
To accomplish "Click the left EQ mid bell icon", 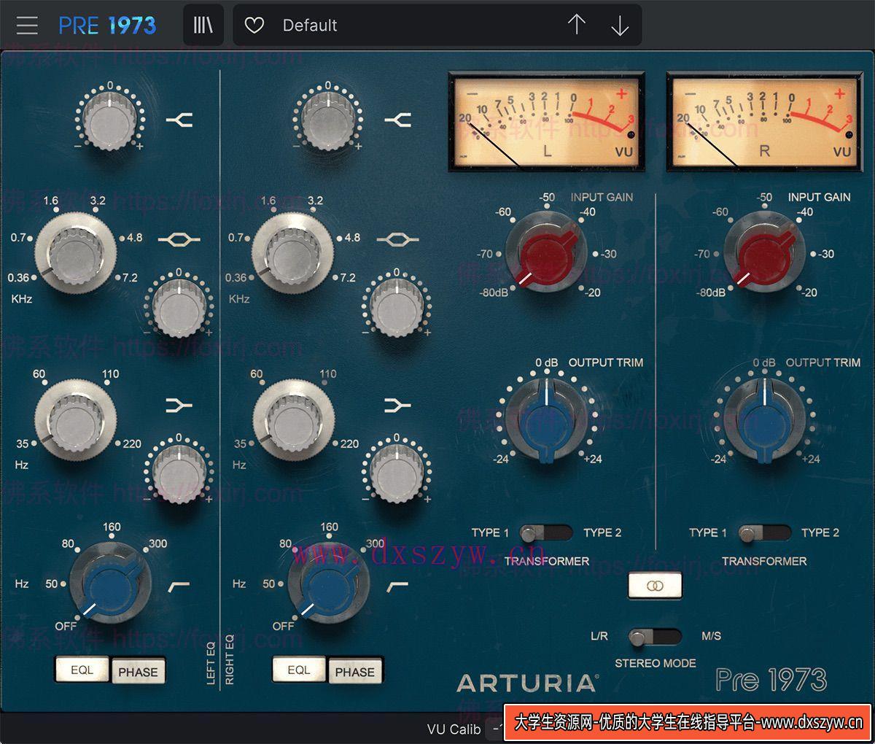I will (x=179, y=239).
